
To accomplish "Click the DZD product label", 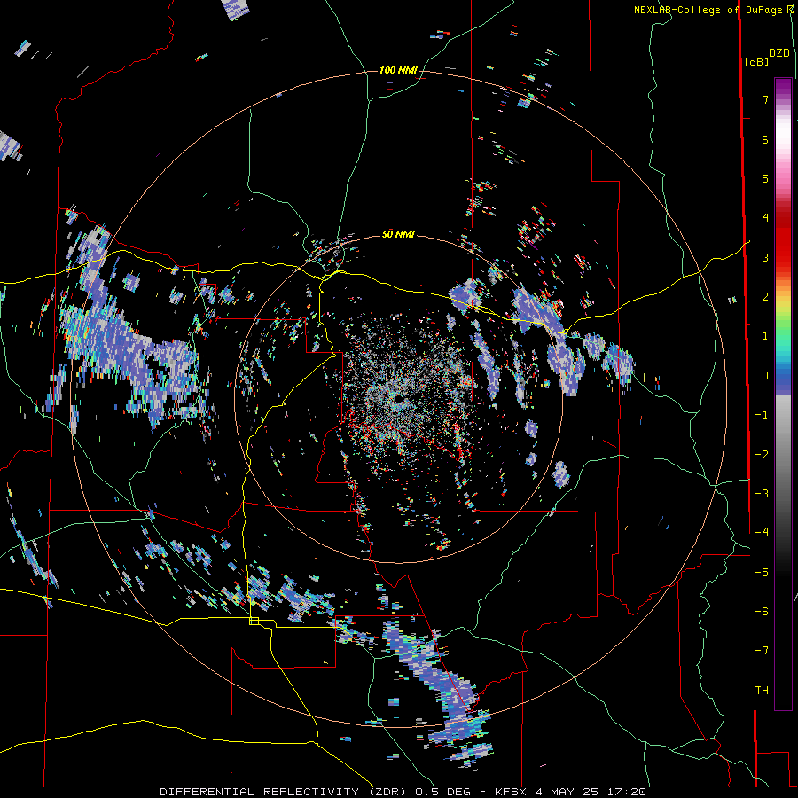I will pos(779,53).
